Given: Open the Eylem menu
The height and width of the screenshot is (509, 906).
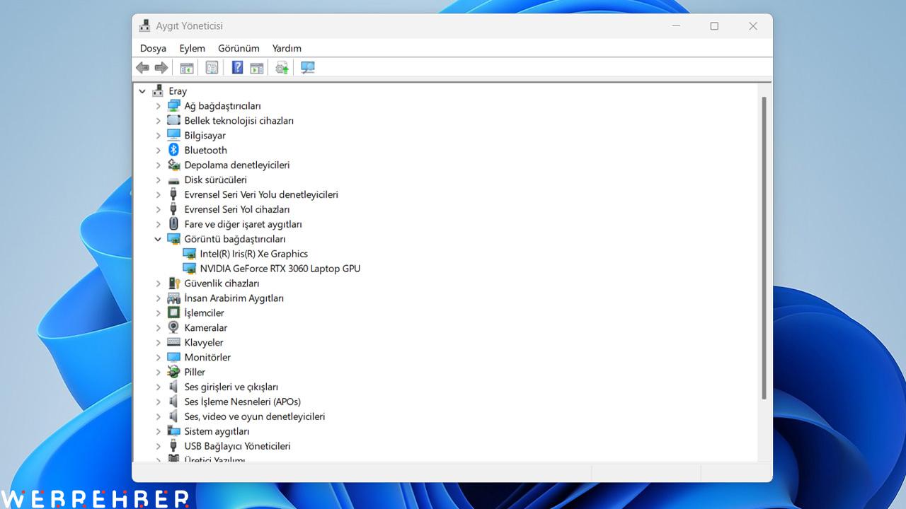Looking at the screenshot, I should tap(192, 48).
